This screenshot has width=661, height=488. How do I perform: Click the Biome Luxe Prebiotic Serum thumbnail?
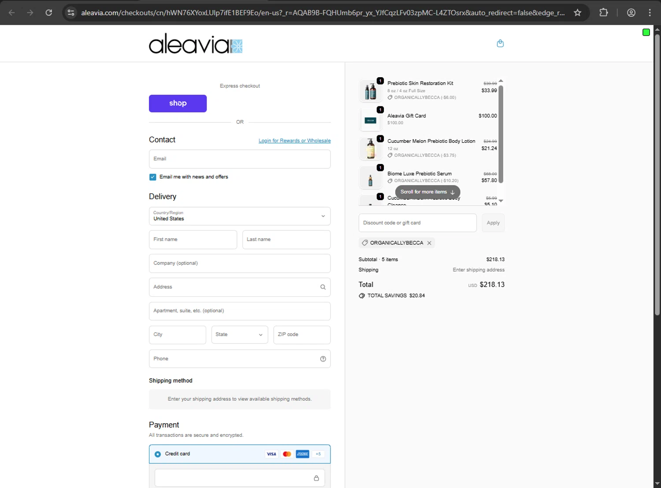pyautogui.click(x=371, y=178)
